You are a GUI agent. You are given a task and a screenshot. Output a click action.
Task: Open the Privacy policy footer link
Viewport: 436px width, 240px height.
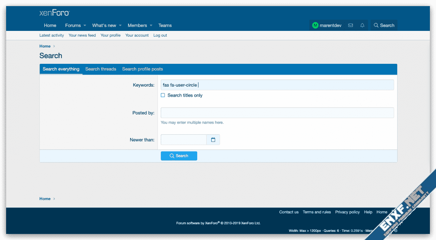[x=347, y=212]
